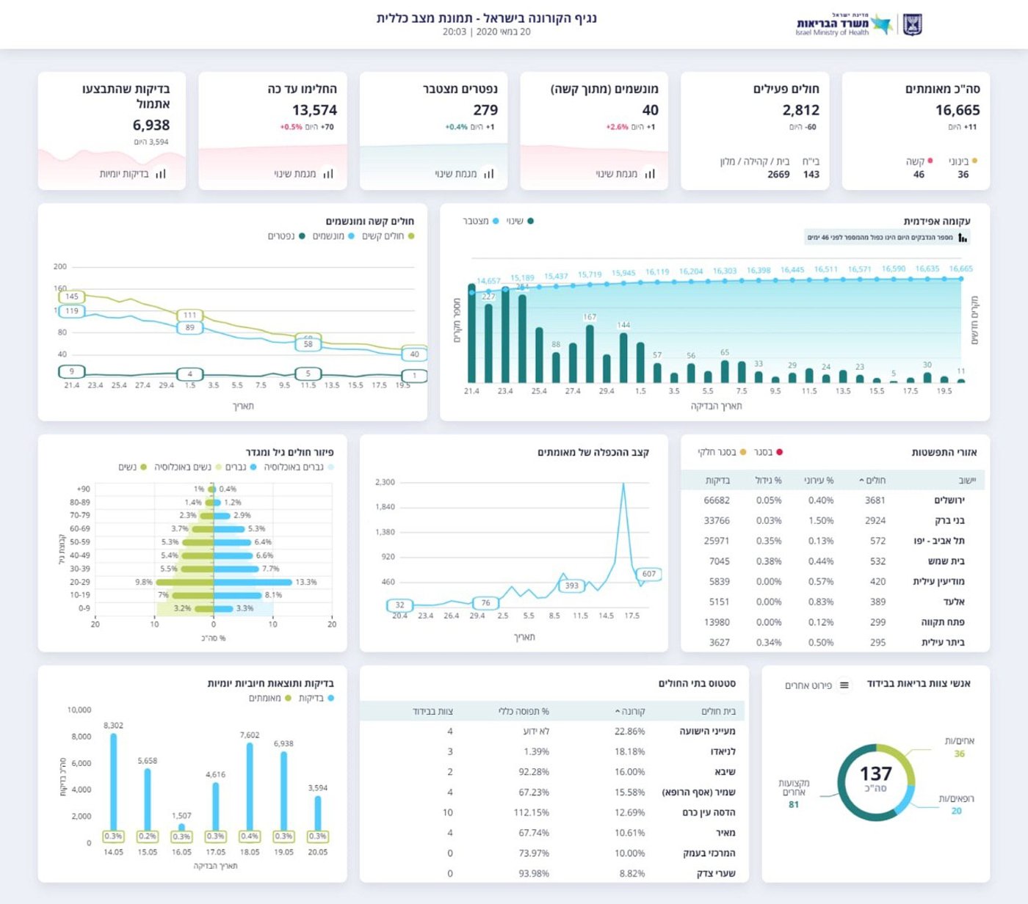Click the בדיקות יומיות bar chart icon

pyautogui.click(x=161, y=174)
